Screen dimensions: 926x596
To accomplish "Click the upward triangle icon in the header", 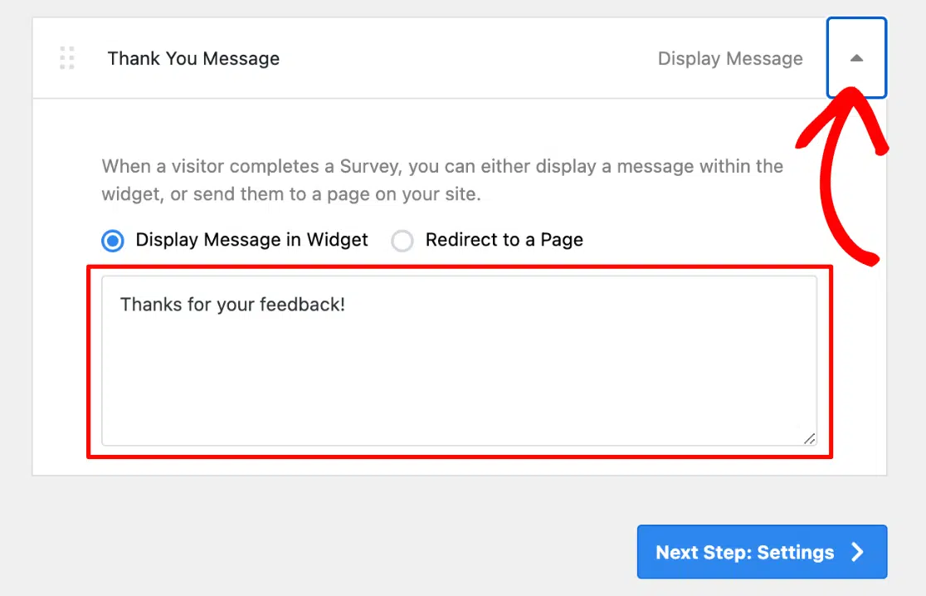I will [x=856, y=58].
